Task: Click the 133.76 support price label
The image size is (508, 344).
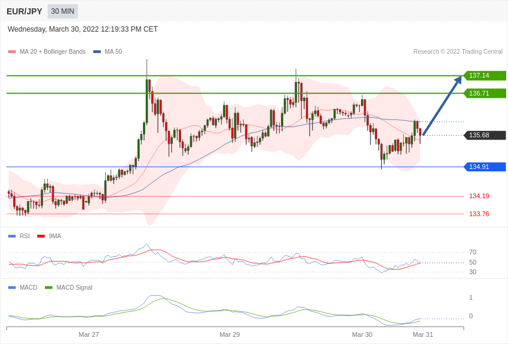Action: (x=479, y=214)
